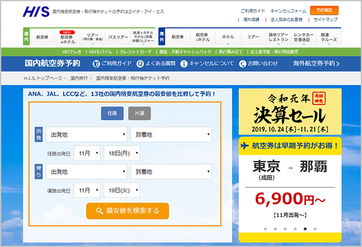Click the HIS logo
Image resolution: width=362 pixels, height=247 pixels.
(x=35, y=12)
